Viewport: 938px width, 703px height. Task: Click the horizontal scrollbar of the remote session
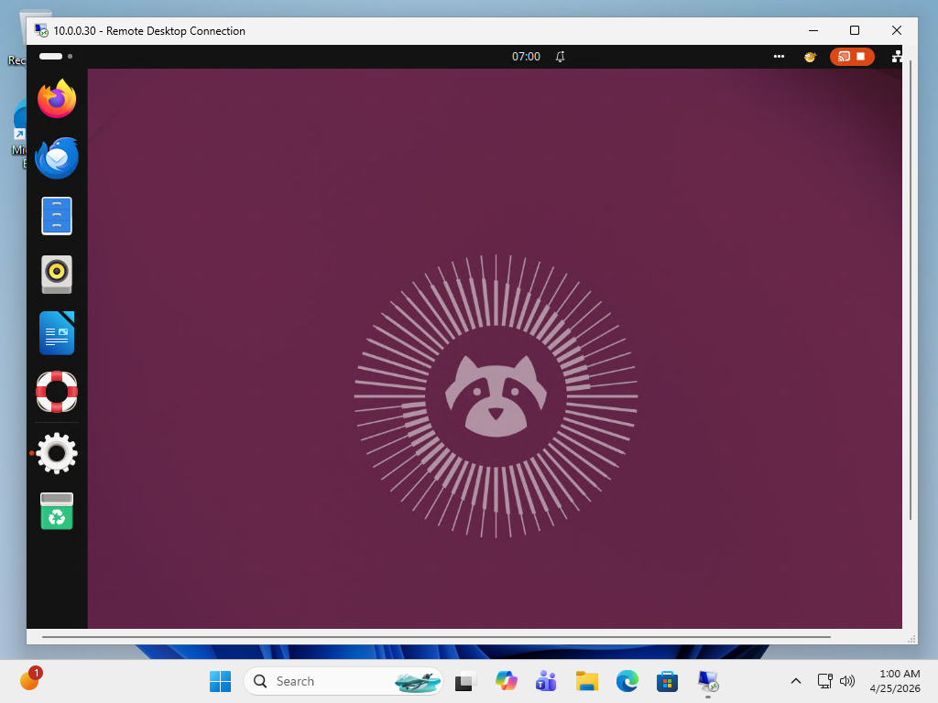point(436,636)
